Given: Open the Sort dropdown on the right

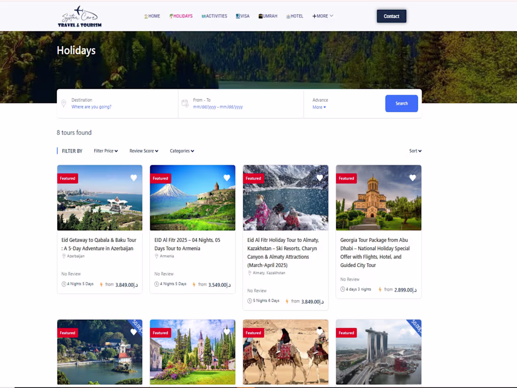Looking at the screenshot, I should pyautogui.click(x=415, y=150).
